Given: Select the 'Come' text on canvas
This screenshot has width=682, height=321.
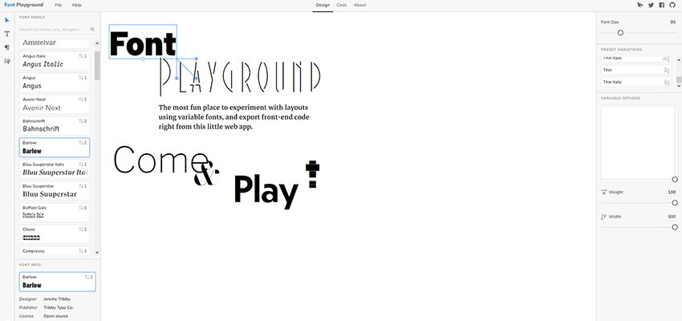Looking at the screenshot, I should click(160, 160).
